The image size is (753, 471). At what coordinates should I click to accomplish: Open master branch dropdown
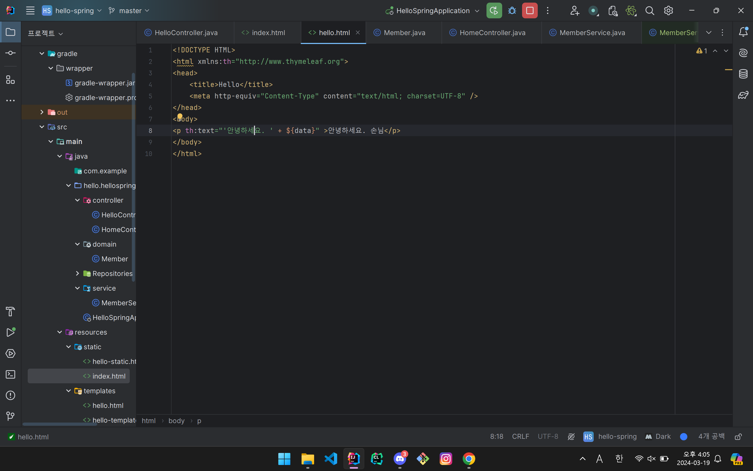click(129, 10)
